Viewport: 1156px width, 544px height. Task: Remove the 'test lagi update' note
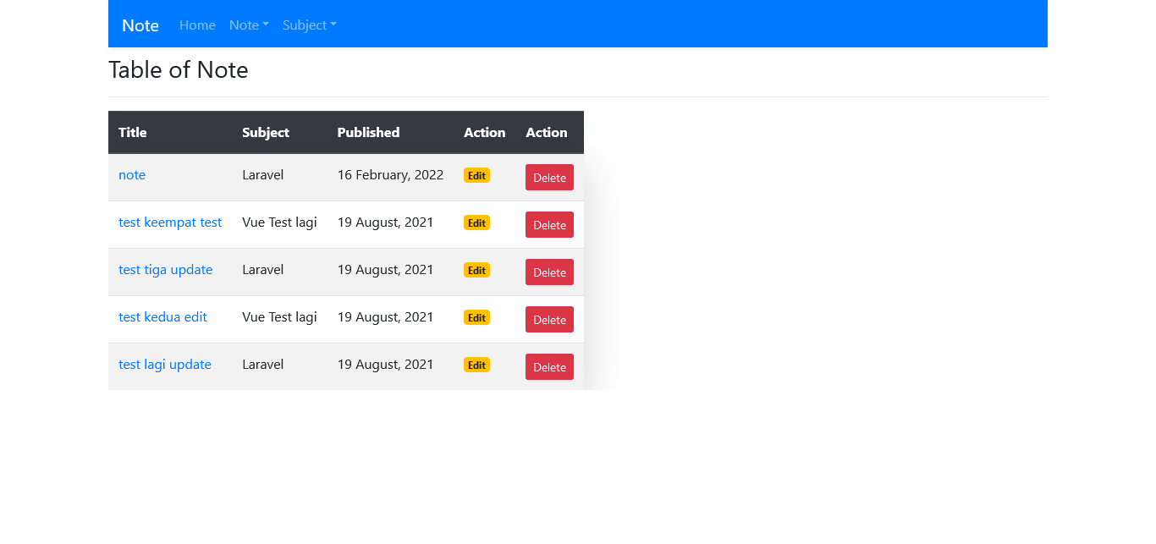point(549,367)
